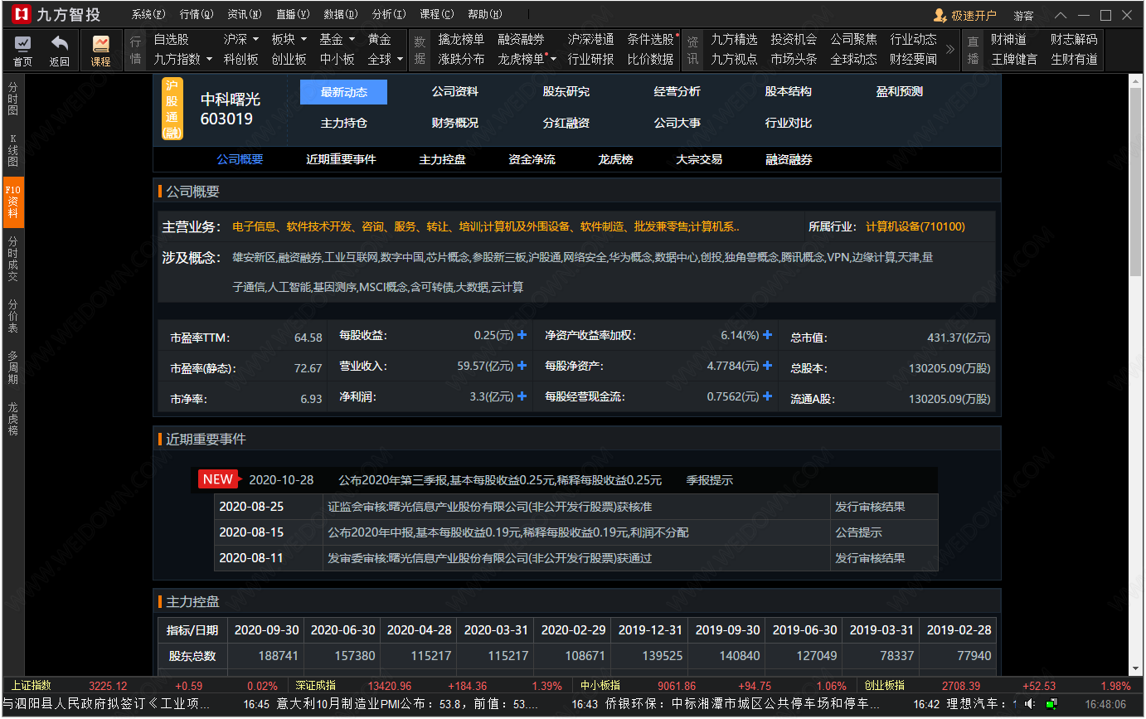Show 每股经营现金流 details with plus icon

click(x=768, y=396)
